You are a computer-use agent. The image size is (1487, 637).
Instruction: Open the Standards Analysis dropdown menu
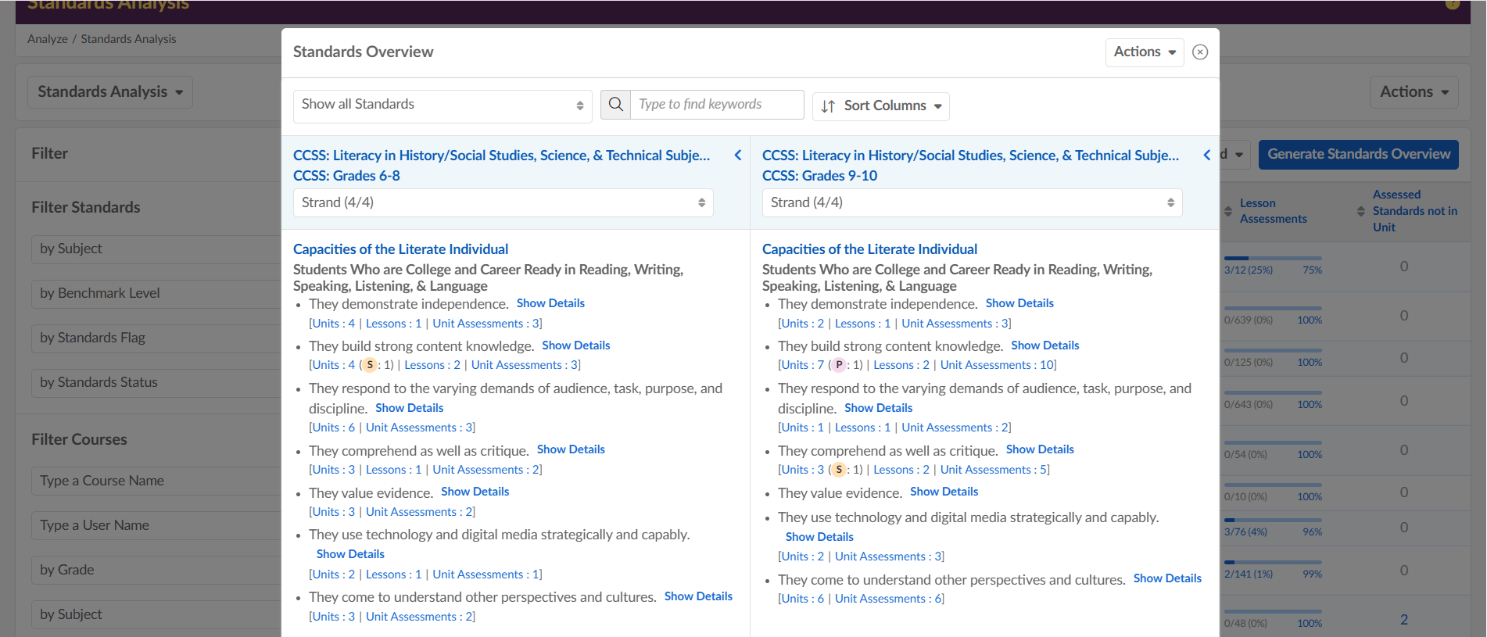point(110,92)
